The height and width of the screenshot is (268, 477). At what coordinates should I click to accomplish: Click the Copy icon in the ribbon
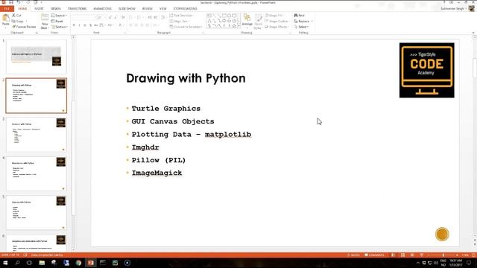[x=13, y=22]
